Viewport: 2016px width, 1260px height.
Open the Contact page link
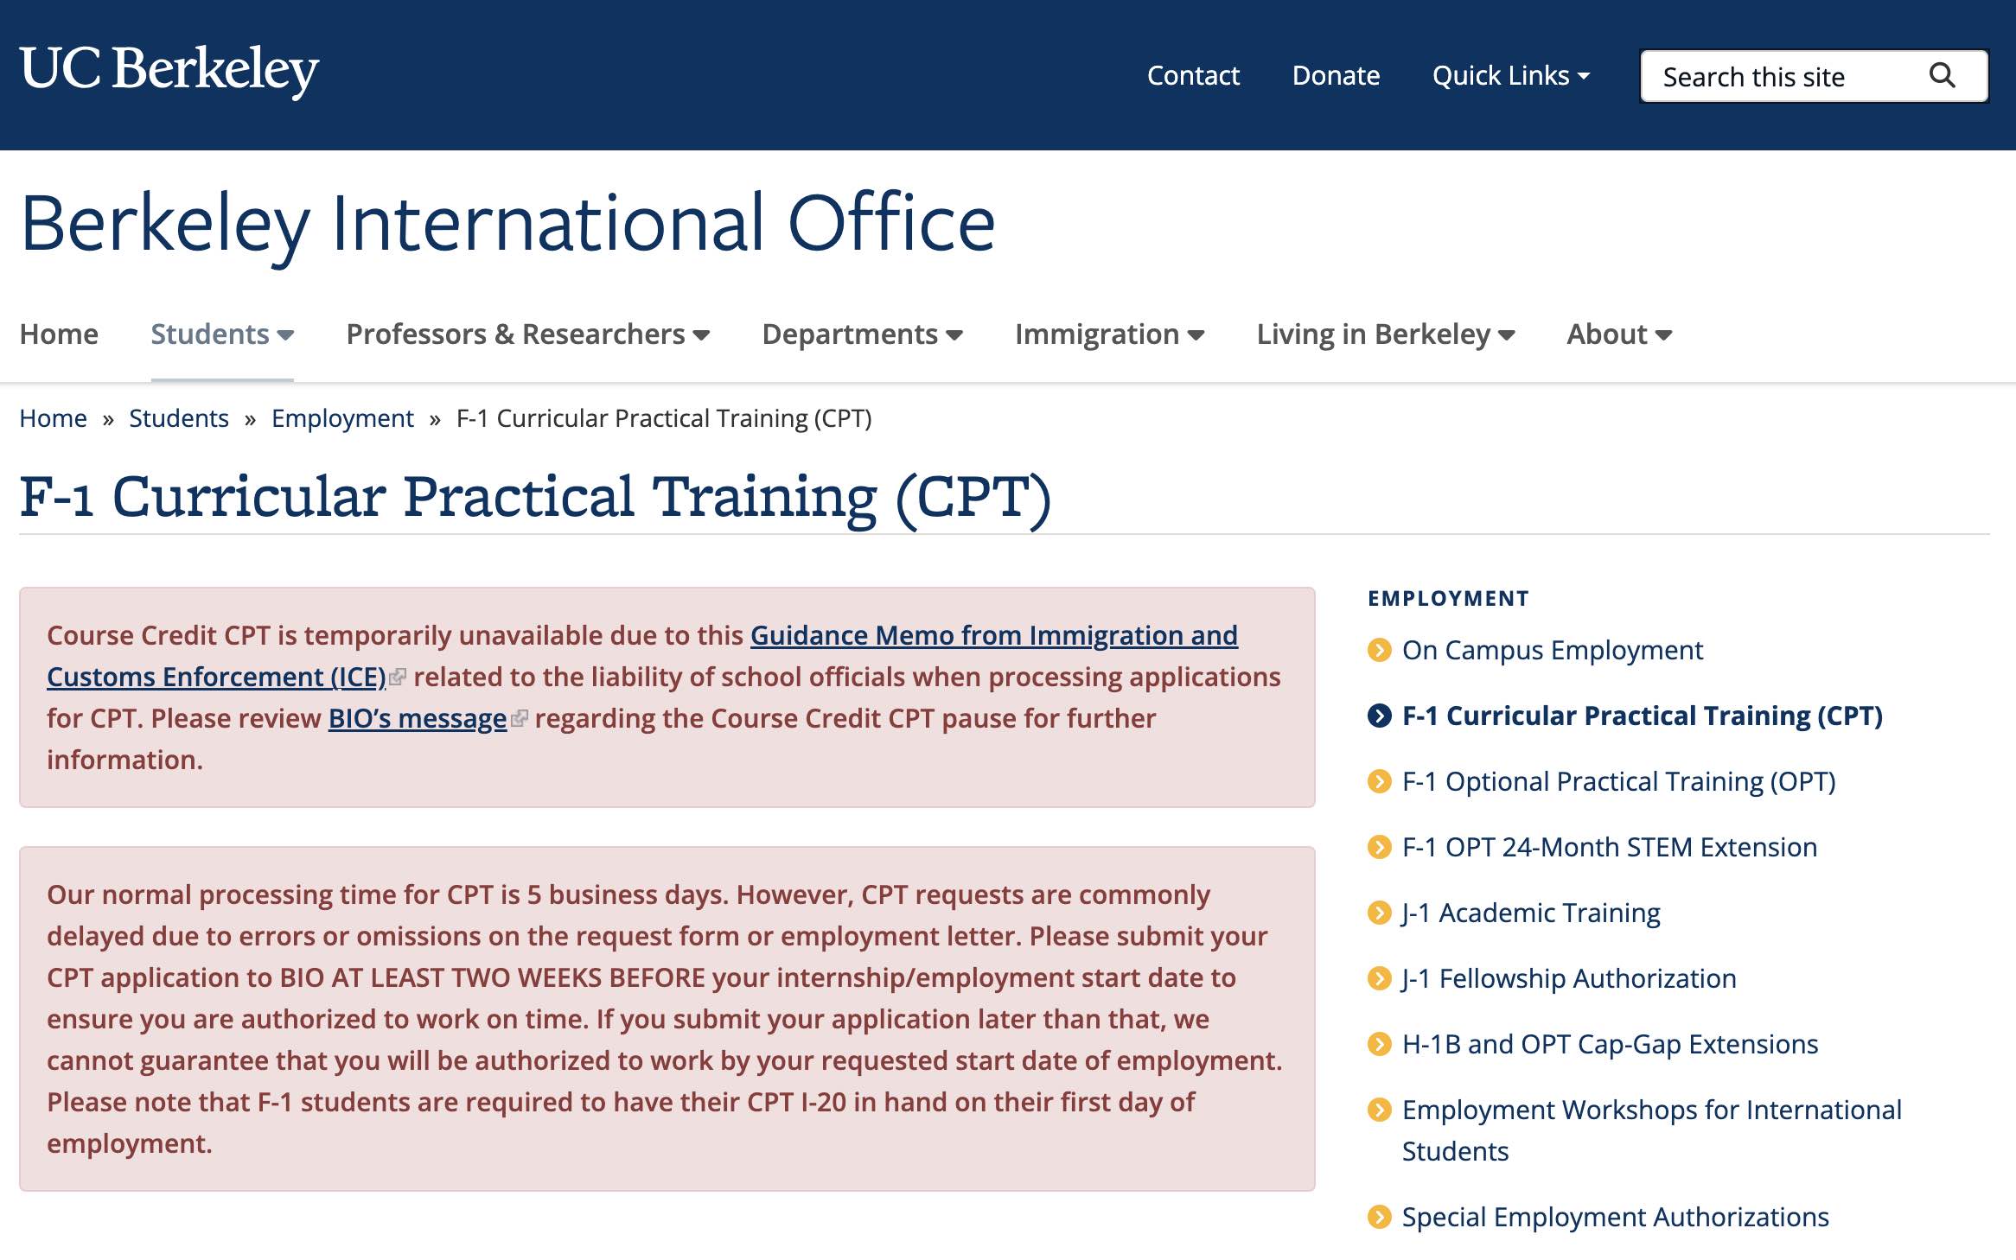(1193, 76)
